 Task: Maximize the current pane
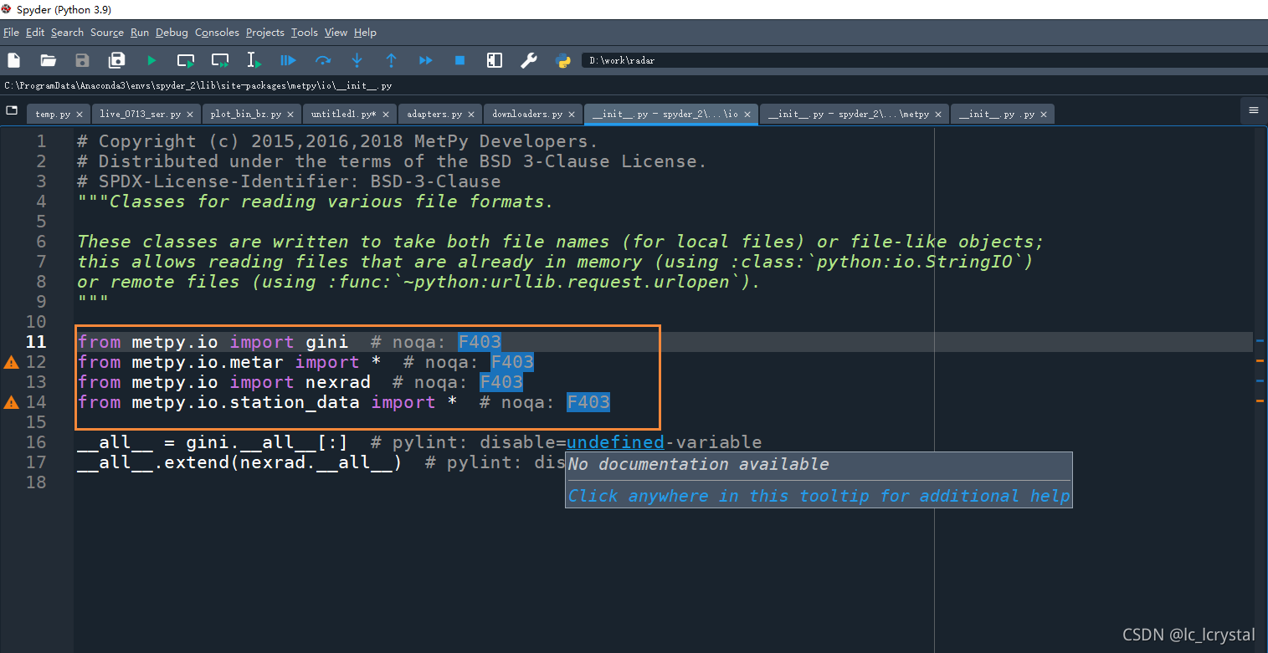(494, 60)
